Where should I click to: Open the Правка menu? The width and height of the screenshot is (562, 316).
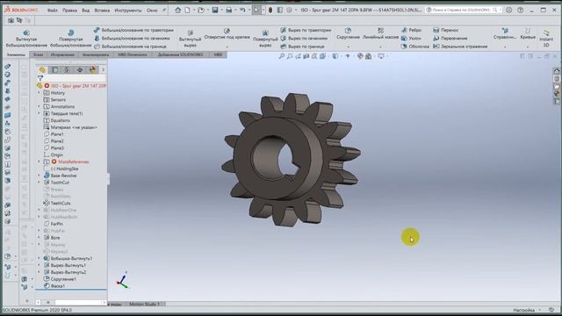69,10
